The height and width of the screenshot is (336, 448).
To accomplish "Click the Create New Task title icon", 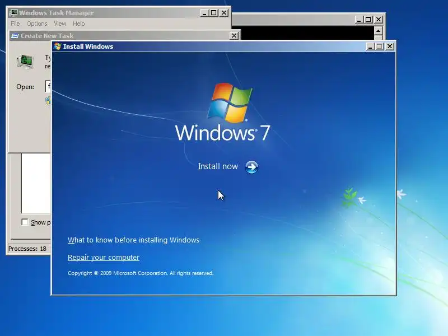I will click(15, 36).
